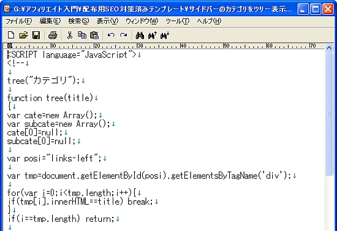The image size is (337, 231).
Task: Find previous match with binoculars up-arrow icon
Action: coord(153,36)
